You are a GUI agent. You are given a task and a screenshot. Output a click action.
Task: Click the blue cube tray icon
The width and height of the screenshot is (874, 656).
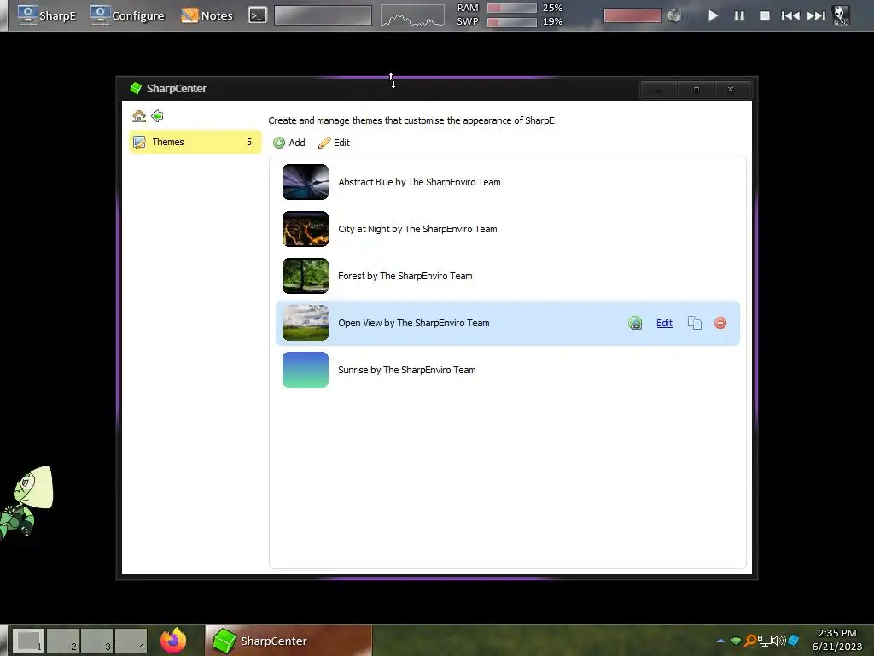coord(794,641)
